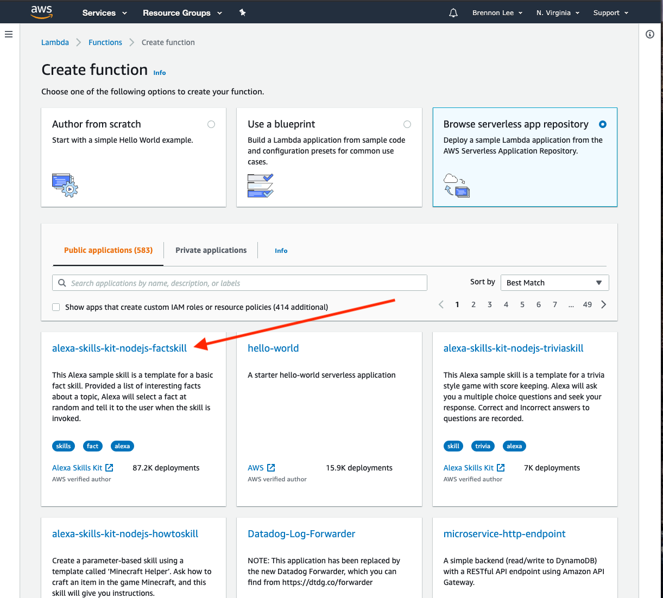
Task: Open hello-world application
Action: click(273, 348)
